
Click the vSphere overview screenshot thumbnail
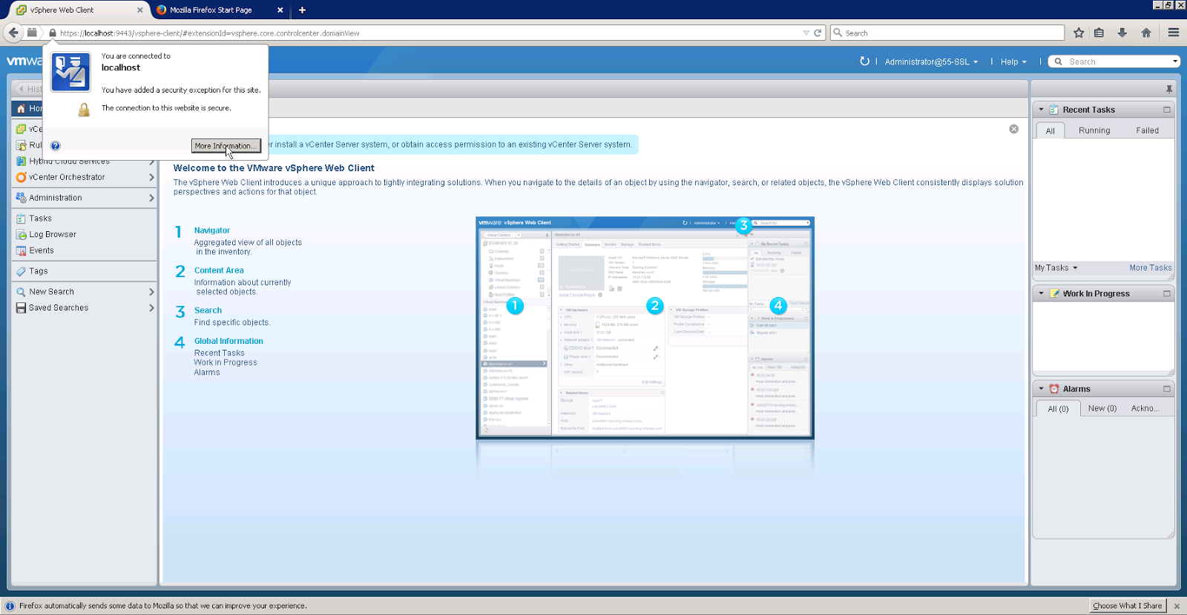coord(645,328)
